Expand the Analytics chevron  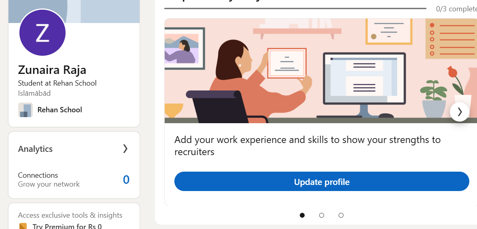[125, 149]
